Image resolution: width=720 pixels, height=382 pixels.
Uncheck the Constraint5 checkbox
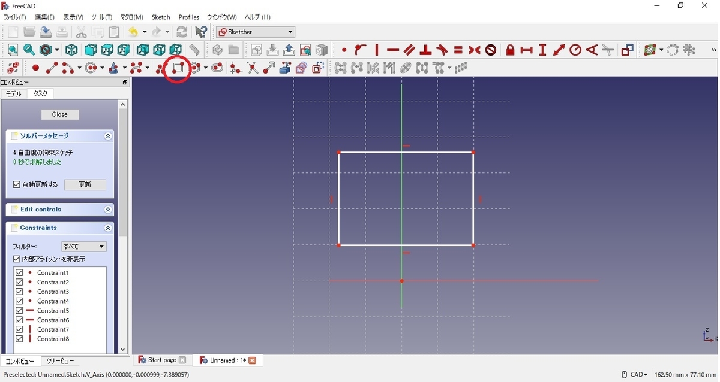click(x=19, y=311)
